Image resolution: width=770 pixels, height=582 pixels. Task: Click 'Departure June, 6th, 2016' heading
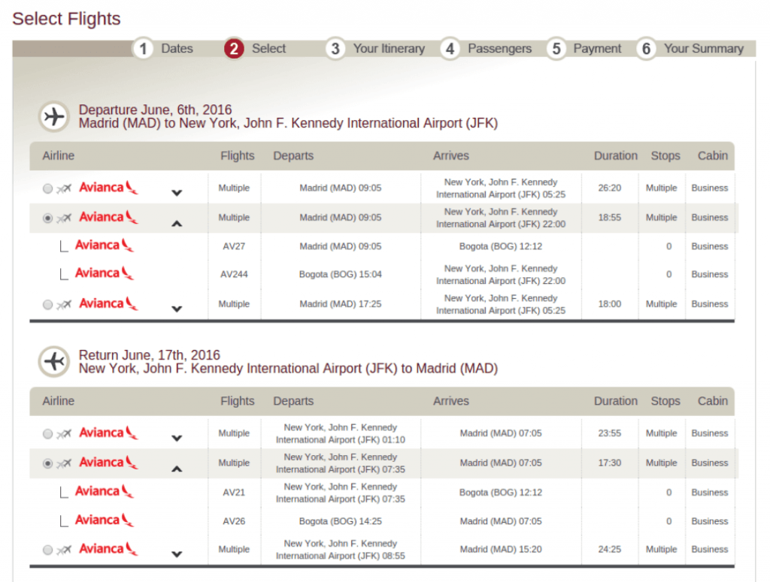pyautogui.click(x=155, y=110)
